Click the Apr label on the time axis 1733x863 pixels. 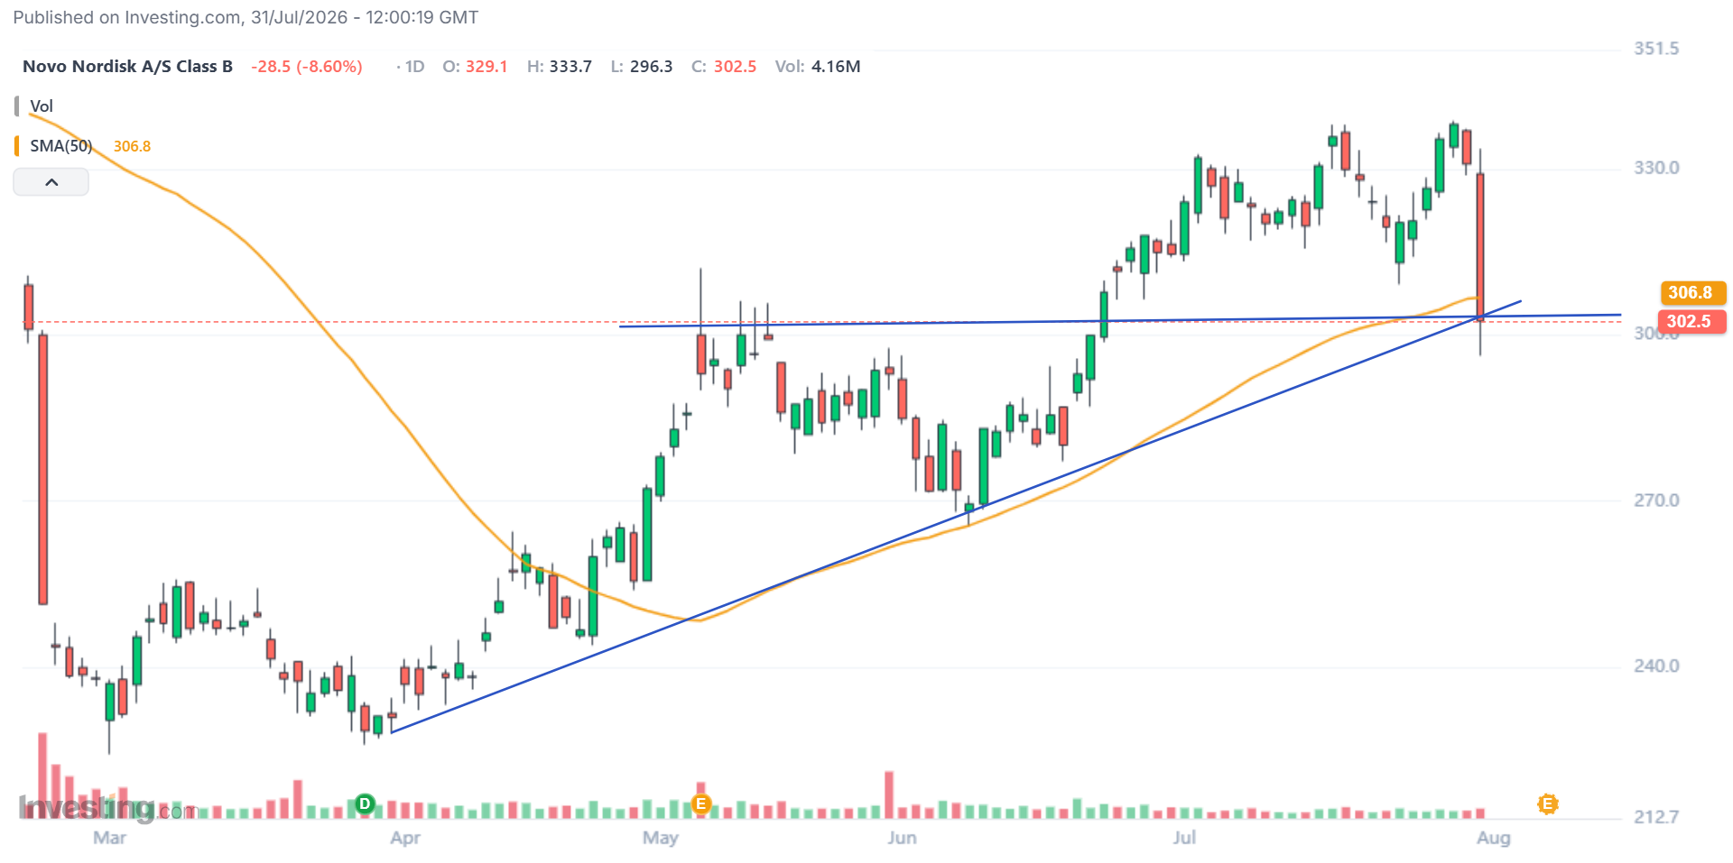point(405,838)
